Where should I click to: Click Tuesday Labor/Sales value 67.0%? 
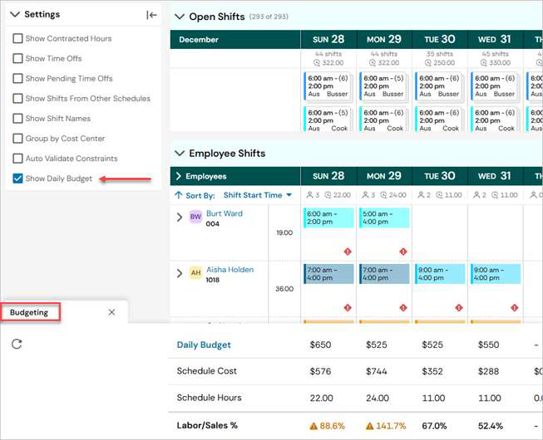(434, 426)
